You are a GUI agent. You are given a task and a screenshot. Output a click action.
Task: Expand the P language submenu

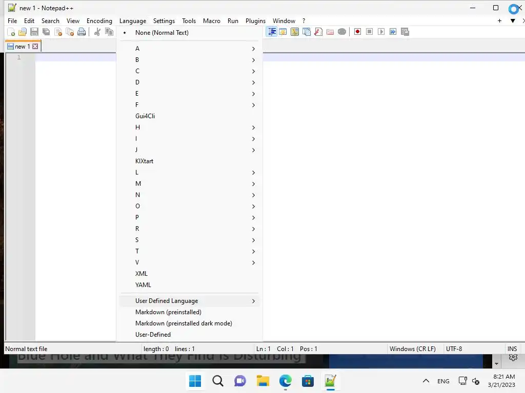[x=189, y=217]
